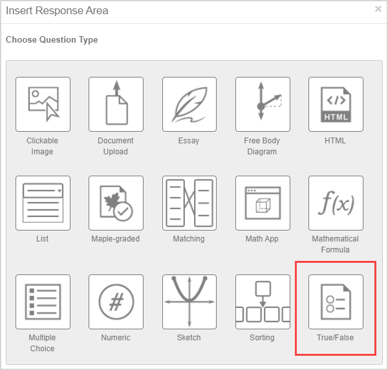Choose the Document Upload icon

click(x=116, y=105)
